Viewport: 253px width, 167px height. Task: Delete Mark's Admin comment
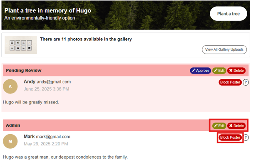pyautogui.click(x=236, y=125)
